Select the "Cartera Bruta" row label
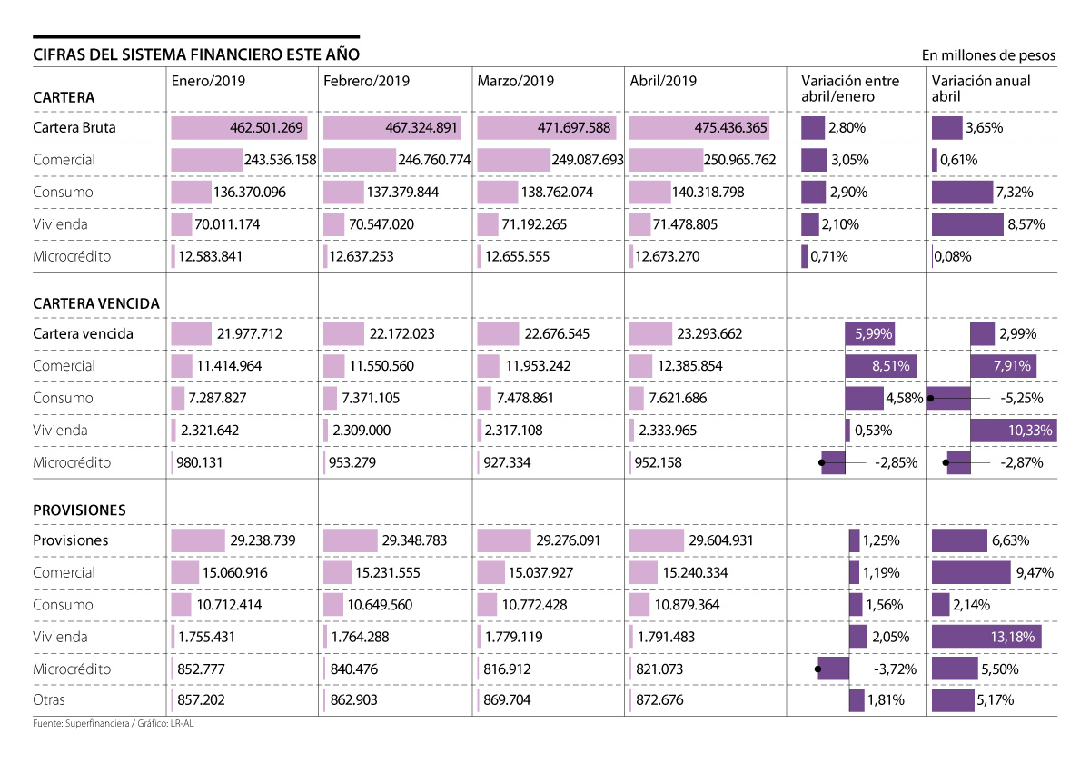This screenshot has height=763, width=1090. point(74,128)
